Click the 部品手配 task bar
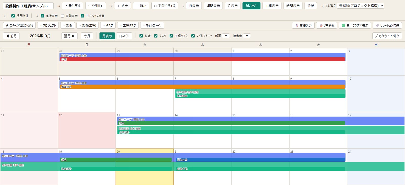This screenshot has width=405, height=185. tap(260, 169)
